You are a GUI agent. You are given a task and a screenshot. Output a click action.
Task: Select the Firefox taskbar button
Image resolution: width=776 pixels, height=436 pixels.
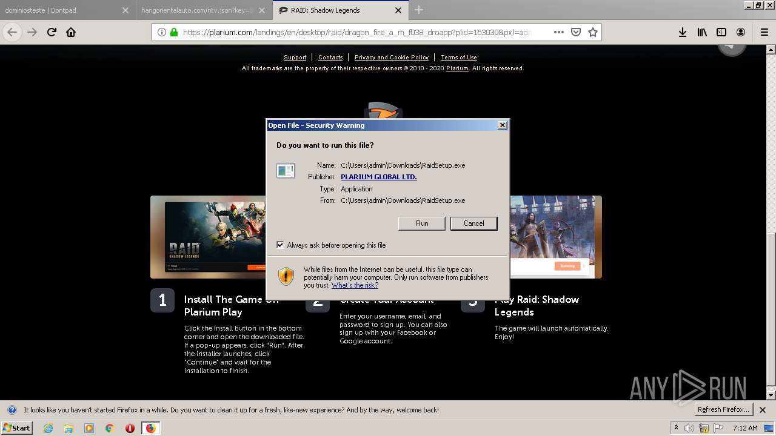pos(150,428)
